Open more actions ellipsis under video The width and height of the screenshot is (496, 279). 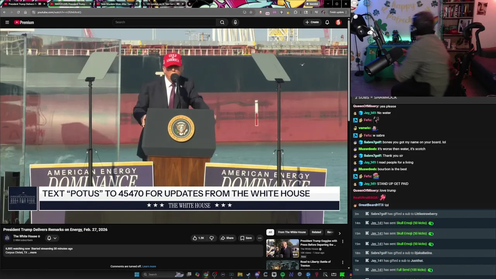(x=260, y=238)
